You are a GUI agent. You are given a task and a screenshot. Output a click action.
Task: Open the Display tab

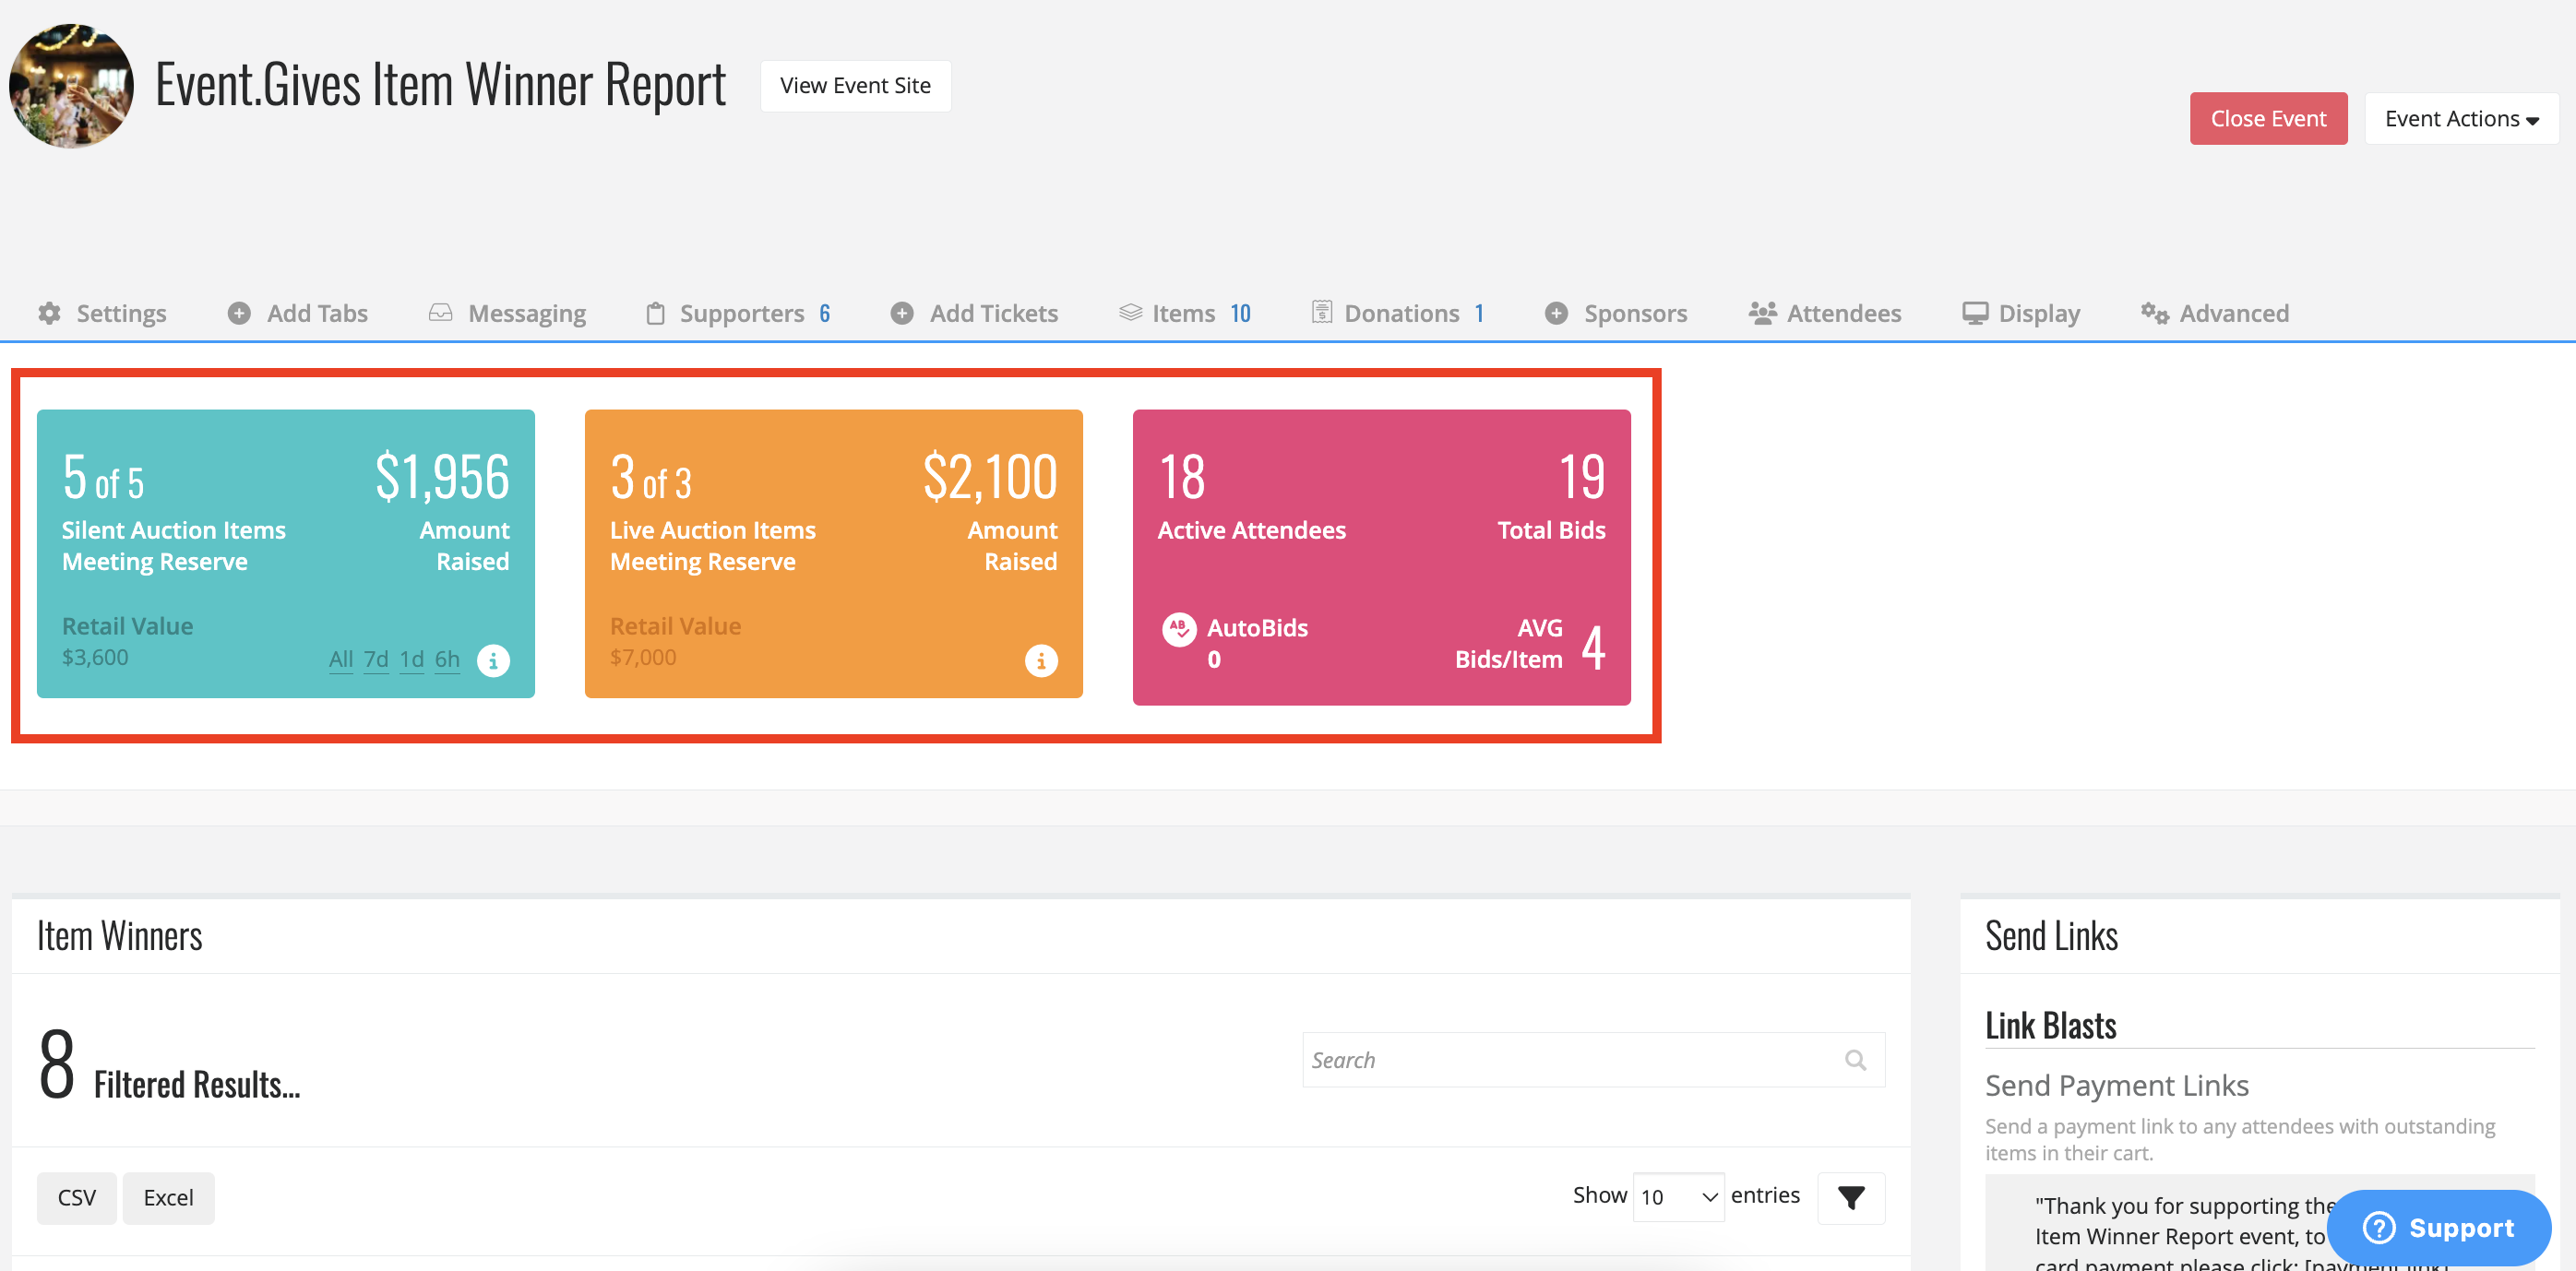coord(2021,313)
